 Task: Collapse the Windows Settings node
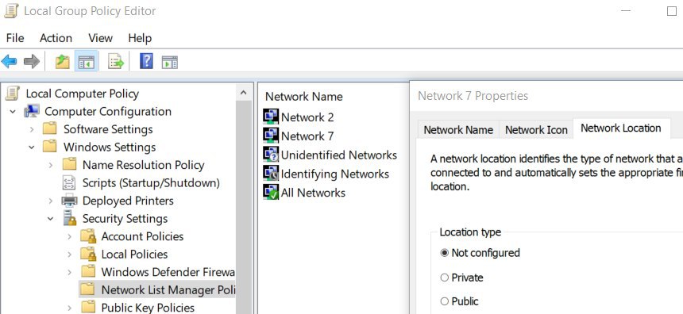click(32, 147)
